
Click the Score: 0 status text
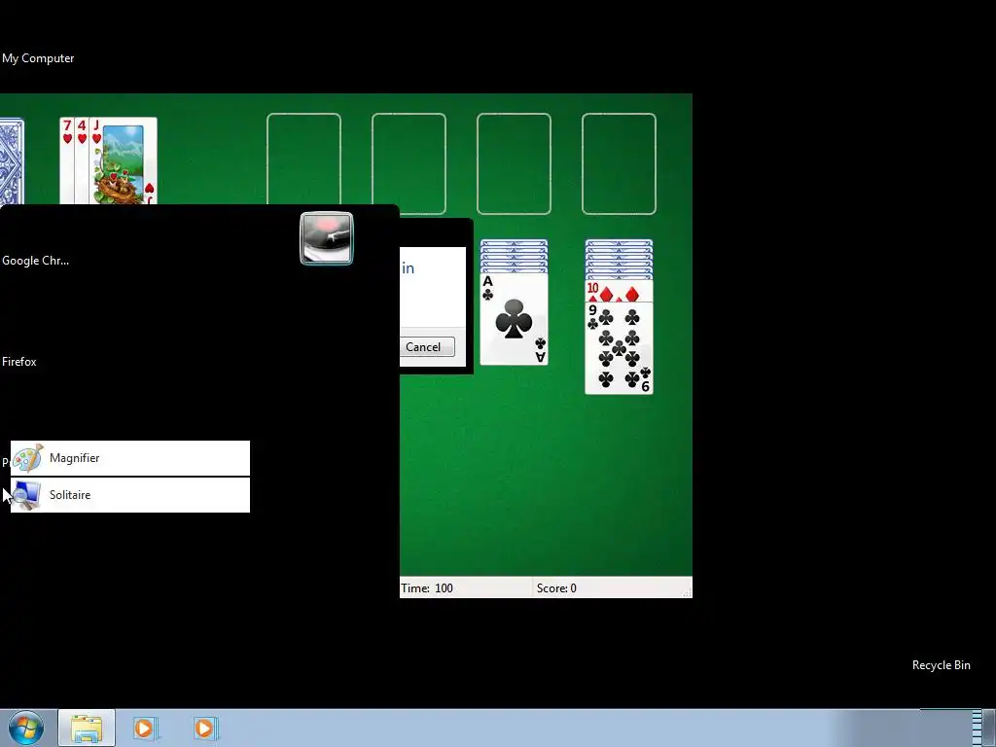click(x=556, y=588)
